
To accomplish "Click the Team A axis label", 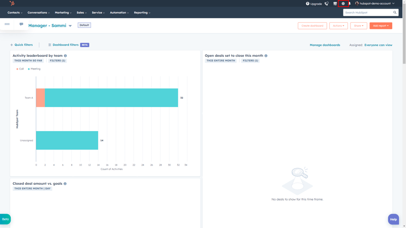I will pos(28,97).
